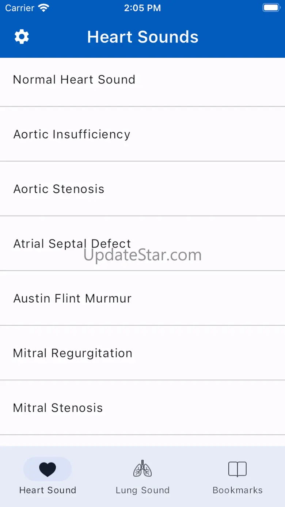Click the battery icon in the status bar
The width and height of the screenshot is (285, 507).
point(271,8)
